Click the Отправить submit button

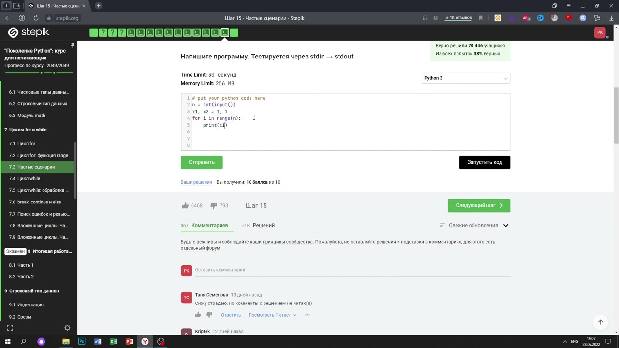click(x=202, y=162)
